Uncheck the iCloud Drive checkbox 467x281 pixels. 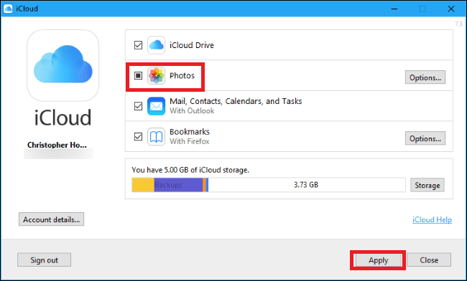pos(138,45)
